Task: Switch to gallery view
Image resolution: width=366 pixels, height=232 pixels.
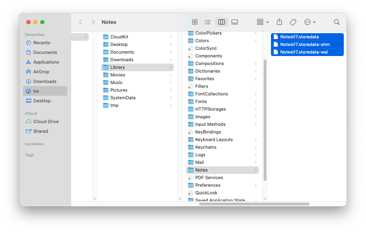Action: 235,22
